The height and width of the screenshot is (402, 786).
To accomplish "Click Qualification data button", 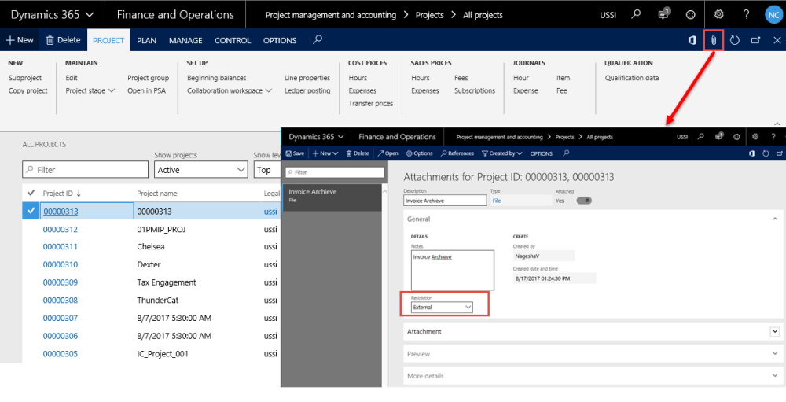I will click(632, 78).
